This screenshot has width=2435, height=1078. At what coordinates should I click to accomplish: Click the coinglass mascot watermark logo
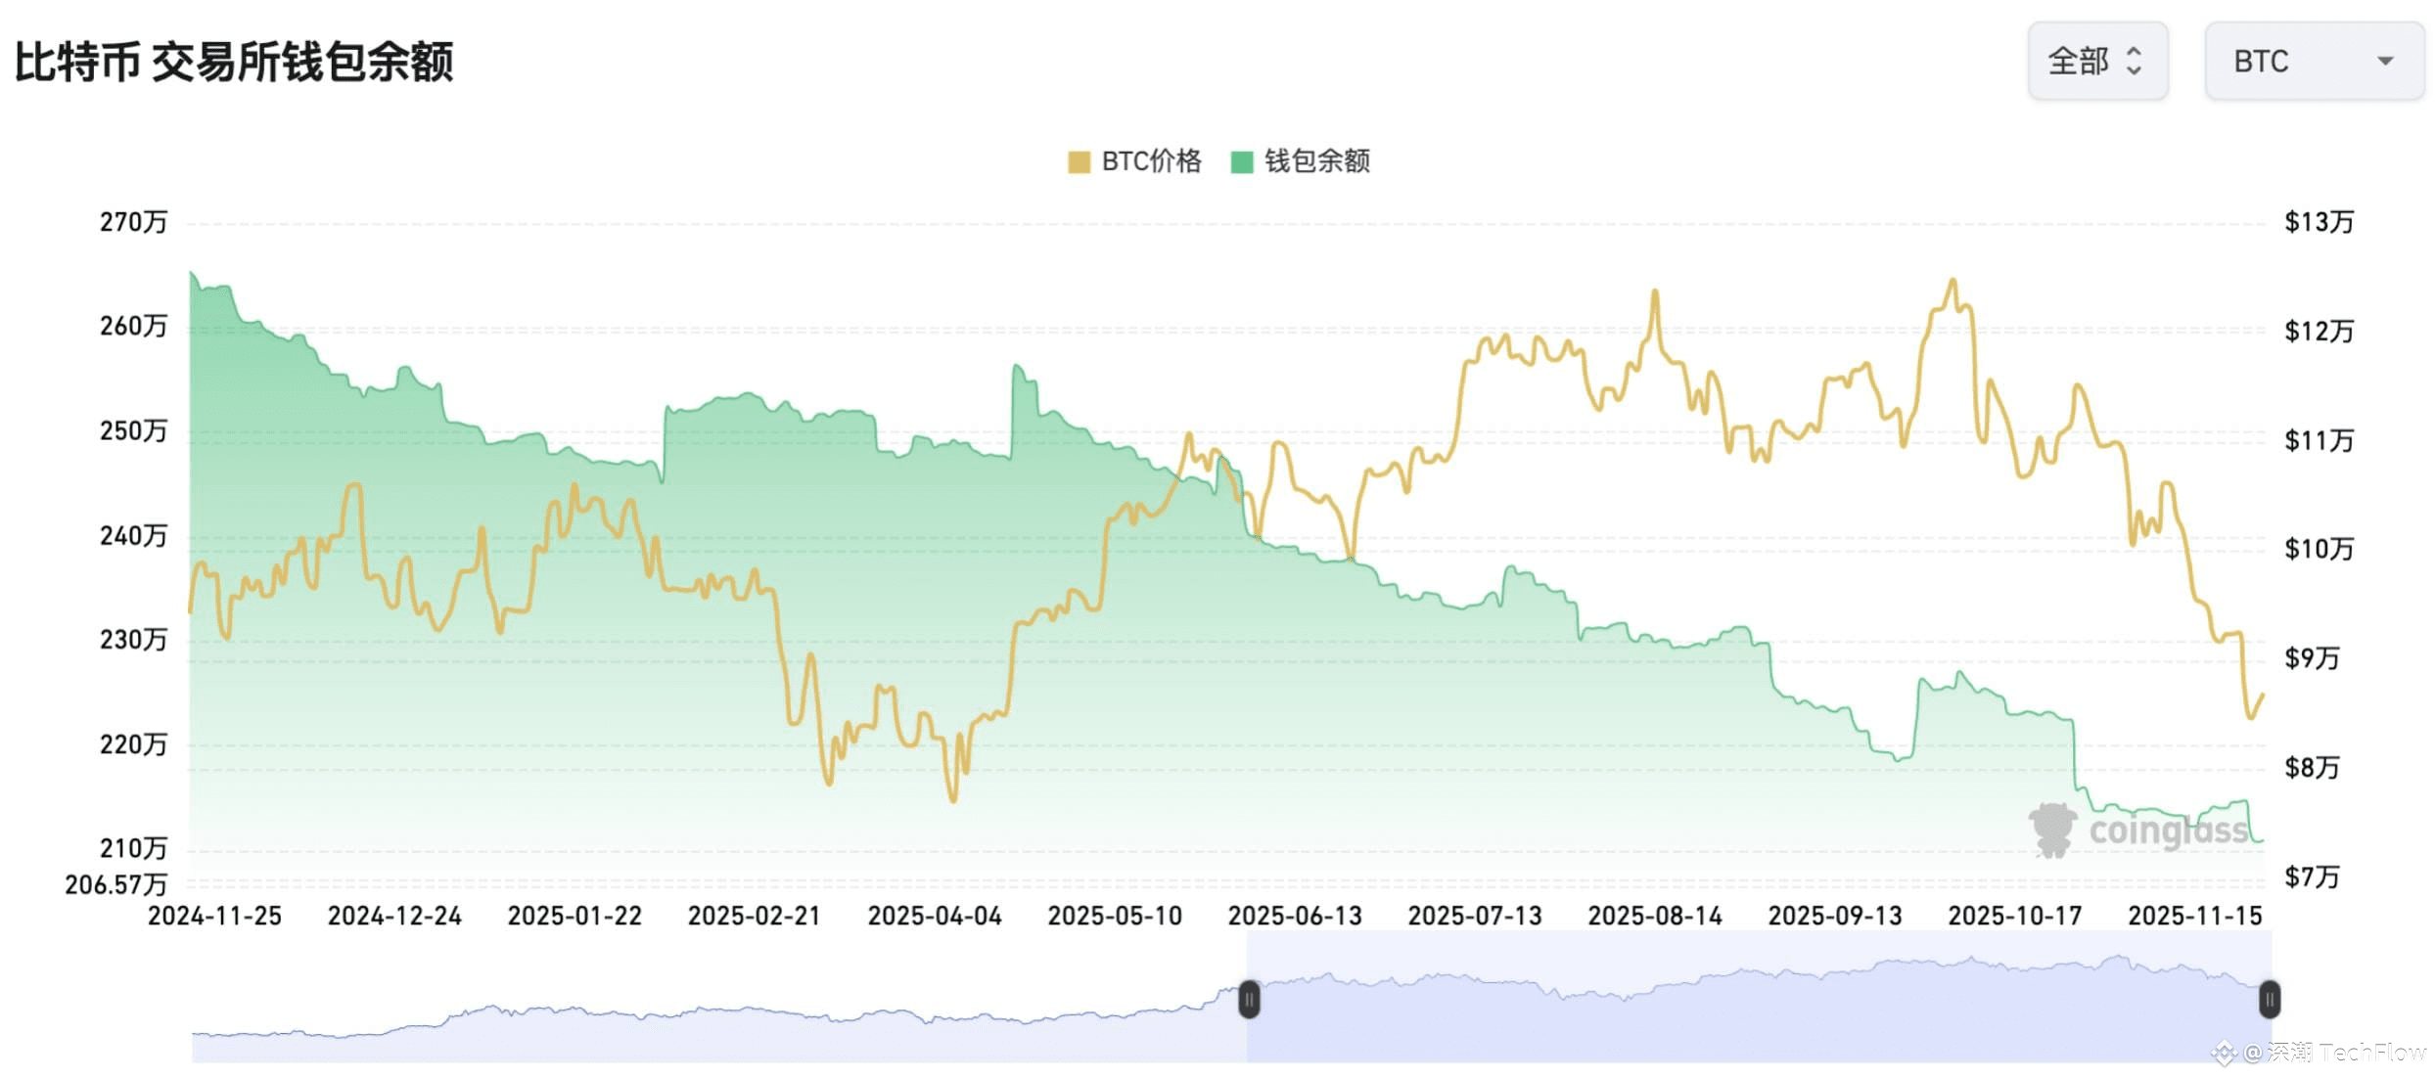tap(2052, 830)
